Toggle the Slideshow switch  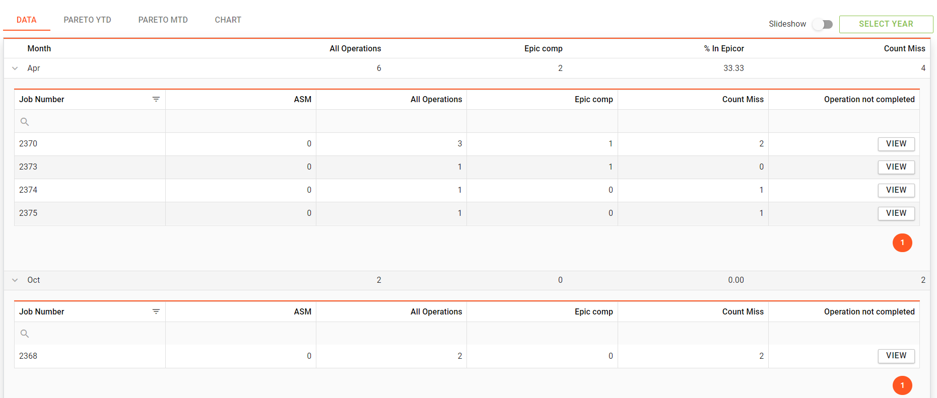pos(823,24)
